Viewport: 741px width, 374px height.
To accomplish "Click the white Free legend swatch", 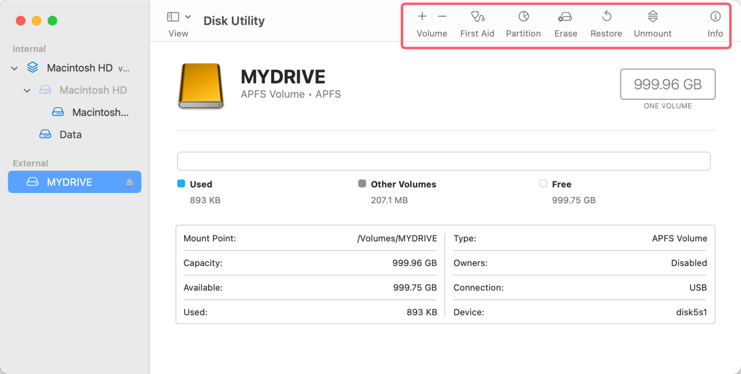I will [543, 184].
